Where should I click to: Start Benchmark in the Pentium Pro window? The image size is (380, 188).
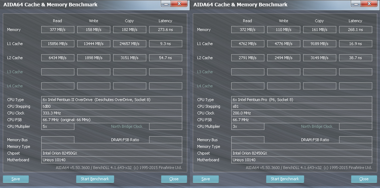tap(285, 179)
